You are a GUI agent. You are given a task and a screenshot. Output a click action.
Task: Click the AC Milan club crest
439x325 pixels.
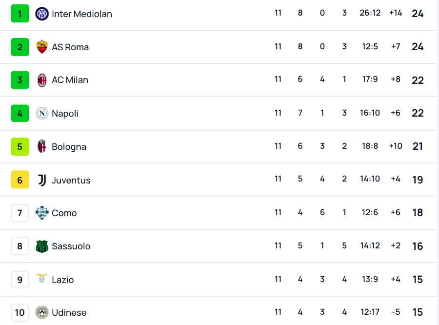point(42,80)
